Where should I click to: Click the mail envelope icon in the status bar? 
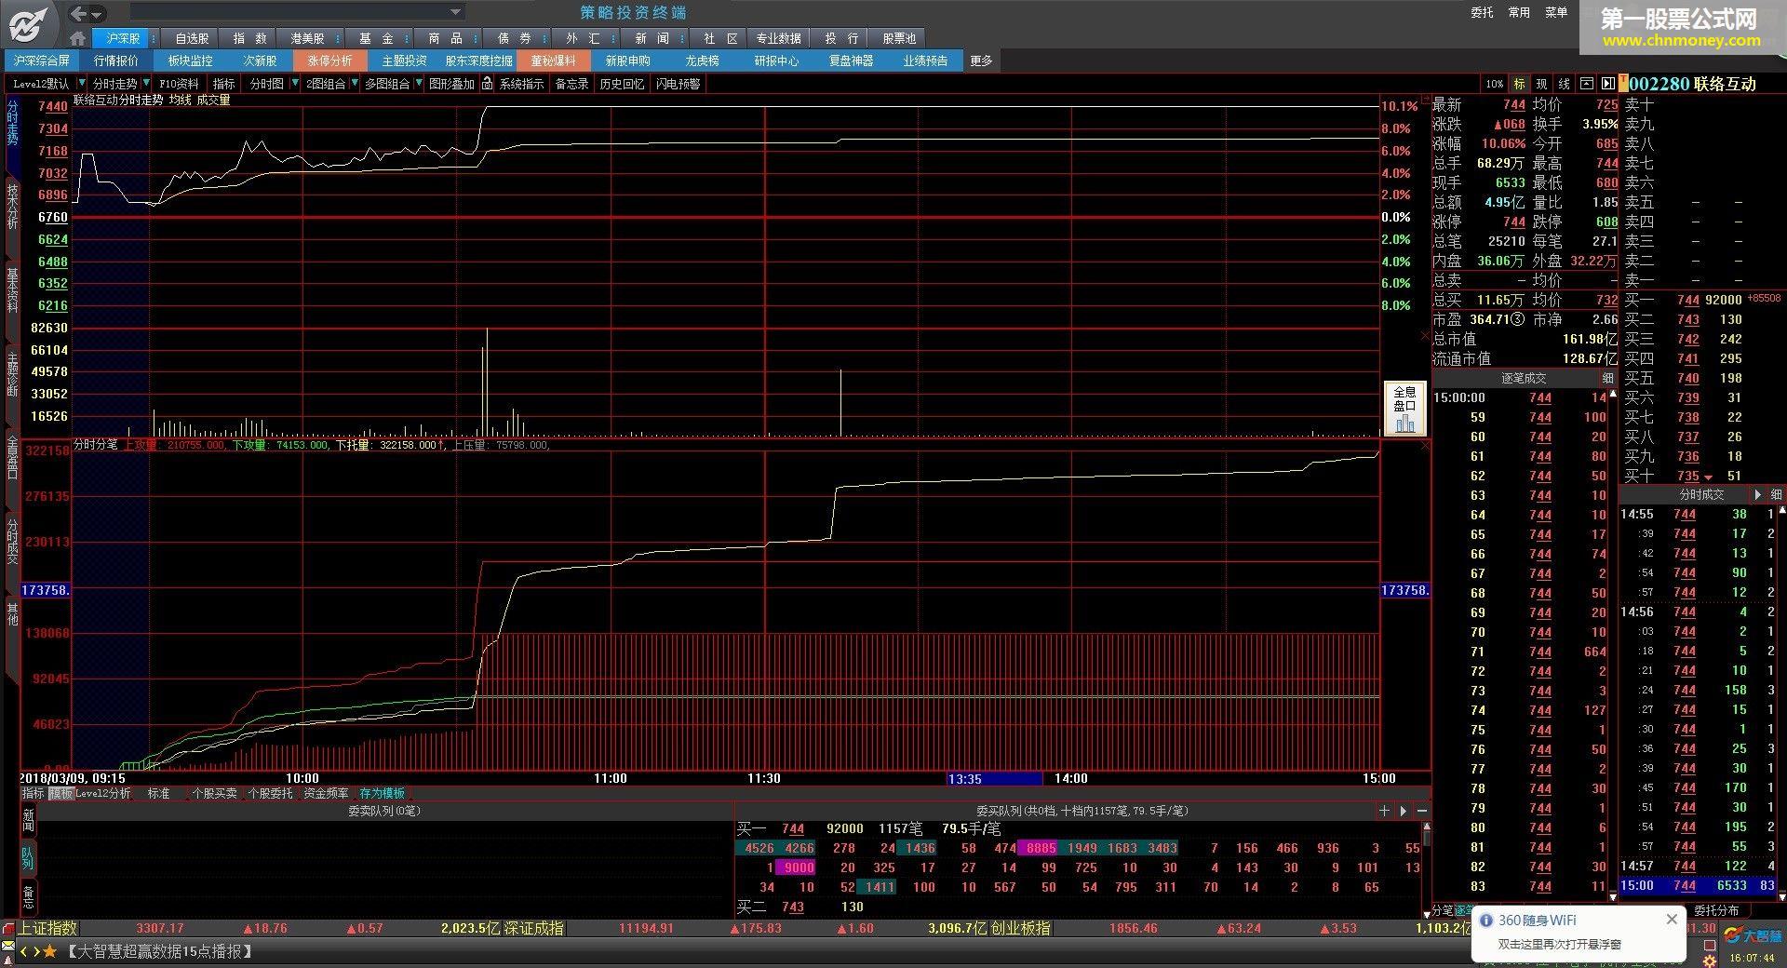coord(7,947)
